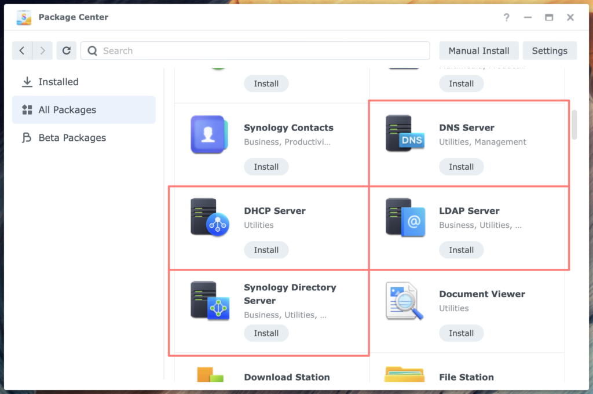Click the Synology Contacts package icon
Screen dimensions: 593x394
208,133
